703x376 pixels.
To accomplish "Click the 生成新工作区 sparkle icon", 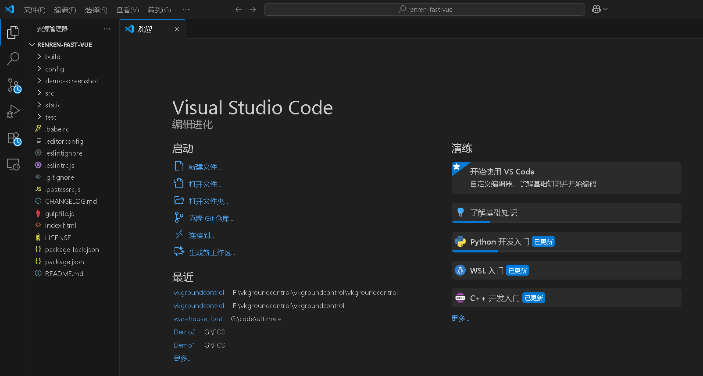I will 179,252.
